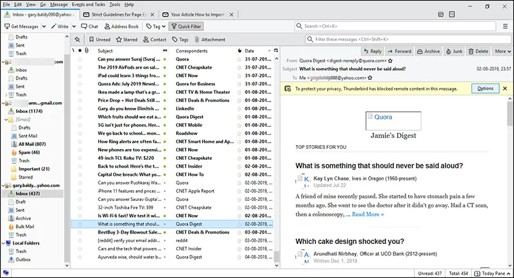Image resolution: width=514 pixels, height=278 pixels.
Task: Open the File menu
Action: coord(6,4)
